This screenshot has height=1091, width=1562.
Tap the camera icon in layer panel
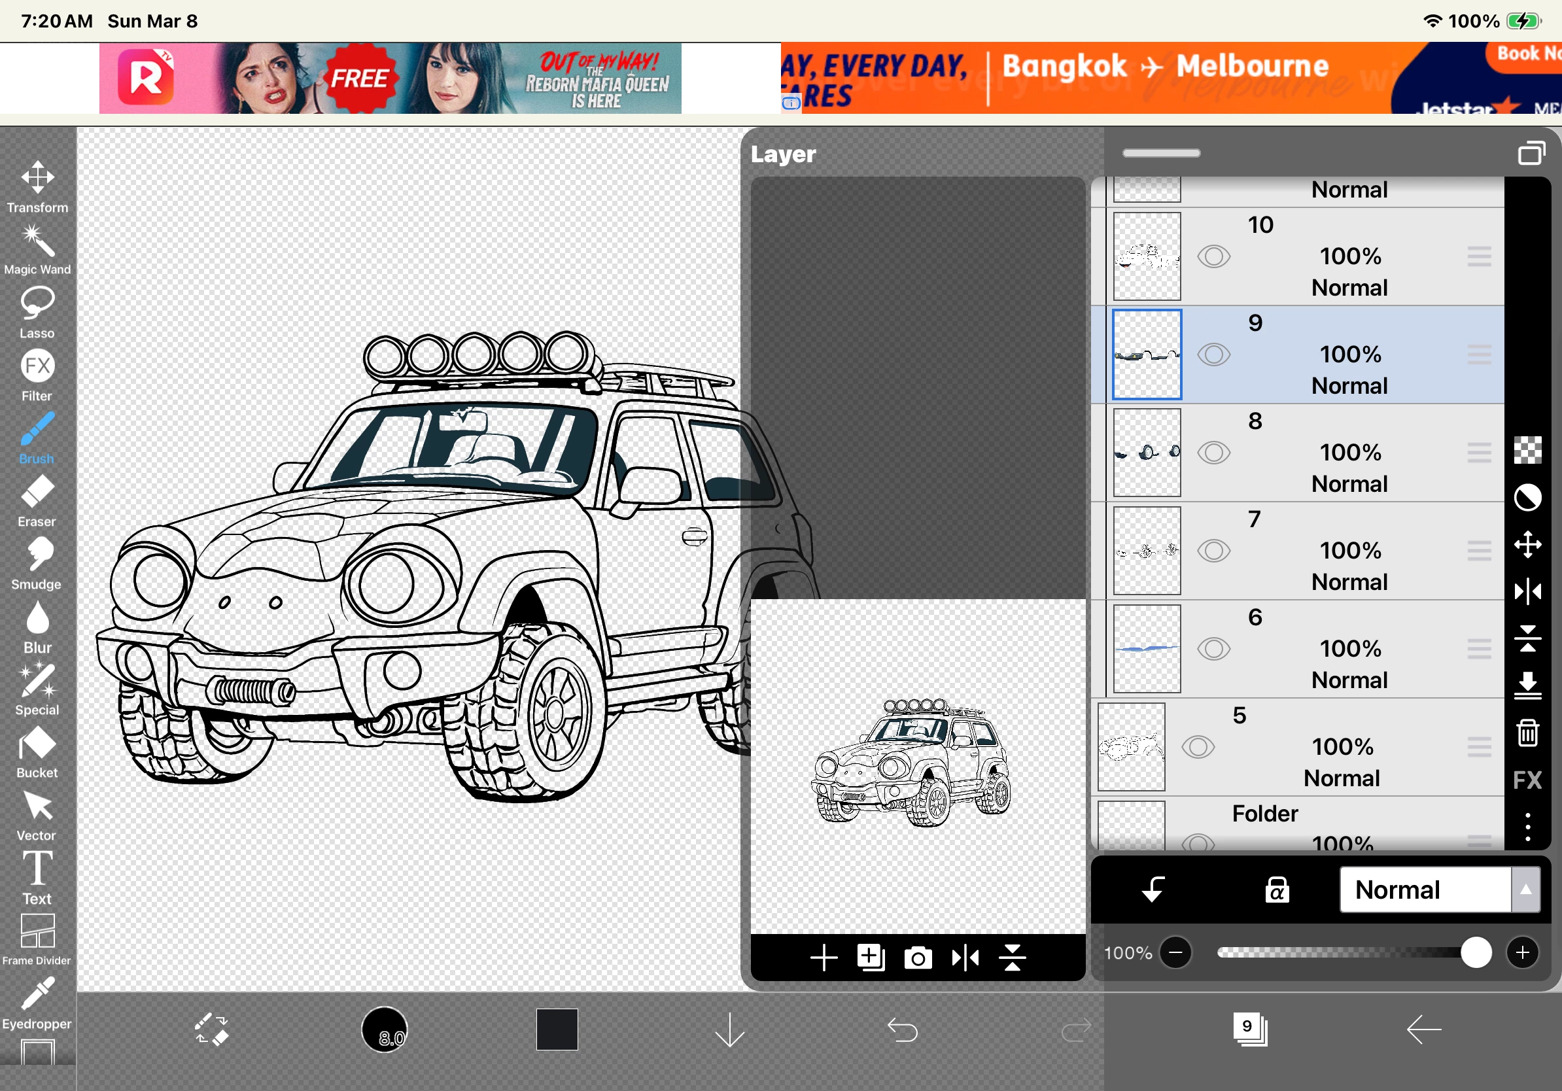[x=917, y=958]
